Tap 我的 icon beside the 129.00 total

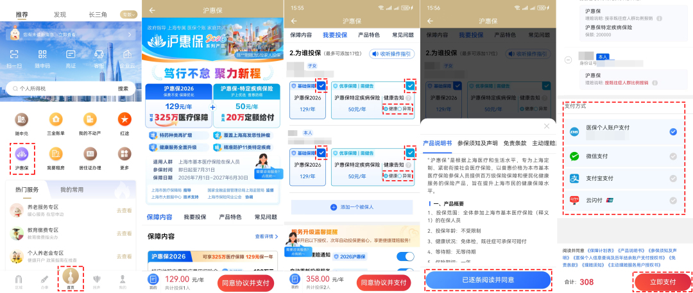pyautogui.click(x=153, y=281)
